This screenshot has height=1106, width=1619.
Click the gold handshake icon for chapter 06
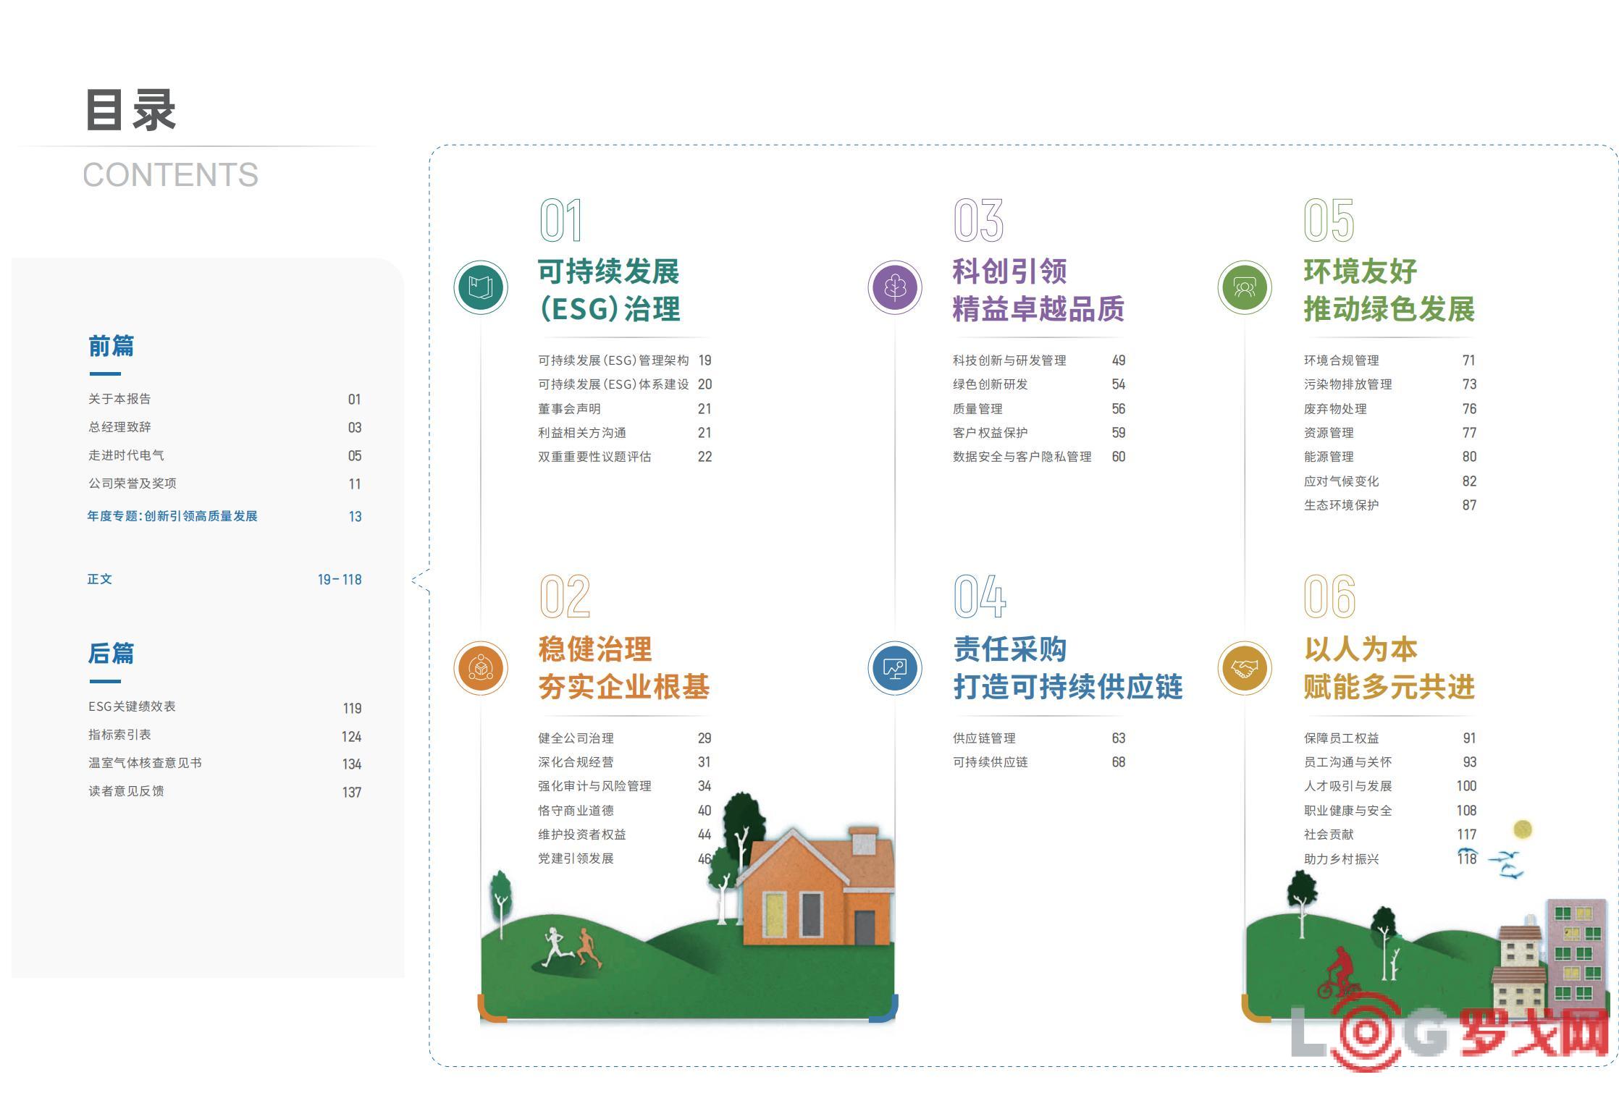click(x=1245, y=667)
